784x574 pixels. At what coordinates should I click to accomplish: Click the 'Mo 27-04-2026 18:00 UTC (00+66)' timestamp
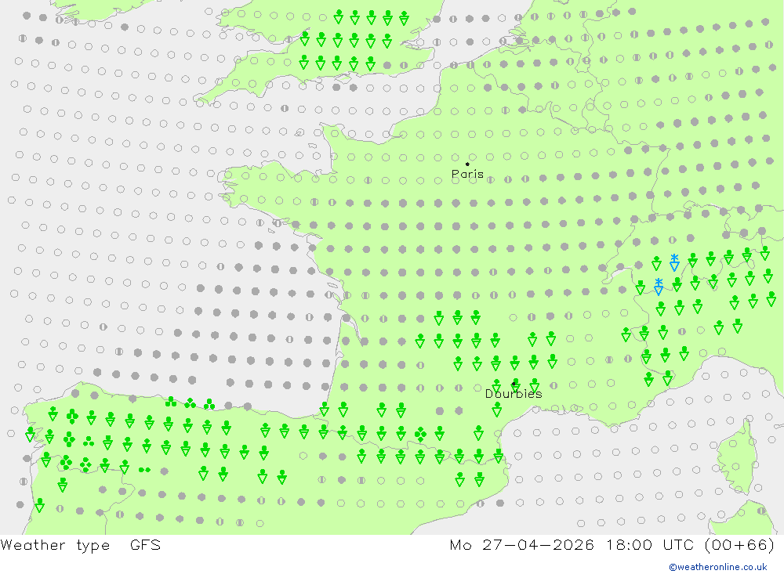coord(612,545)
